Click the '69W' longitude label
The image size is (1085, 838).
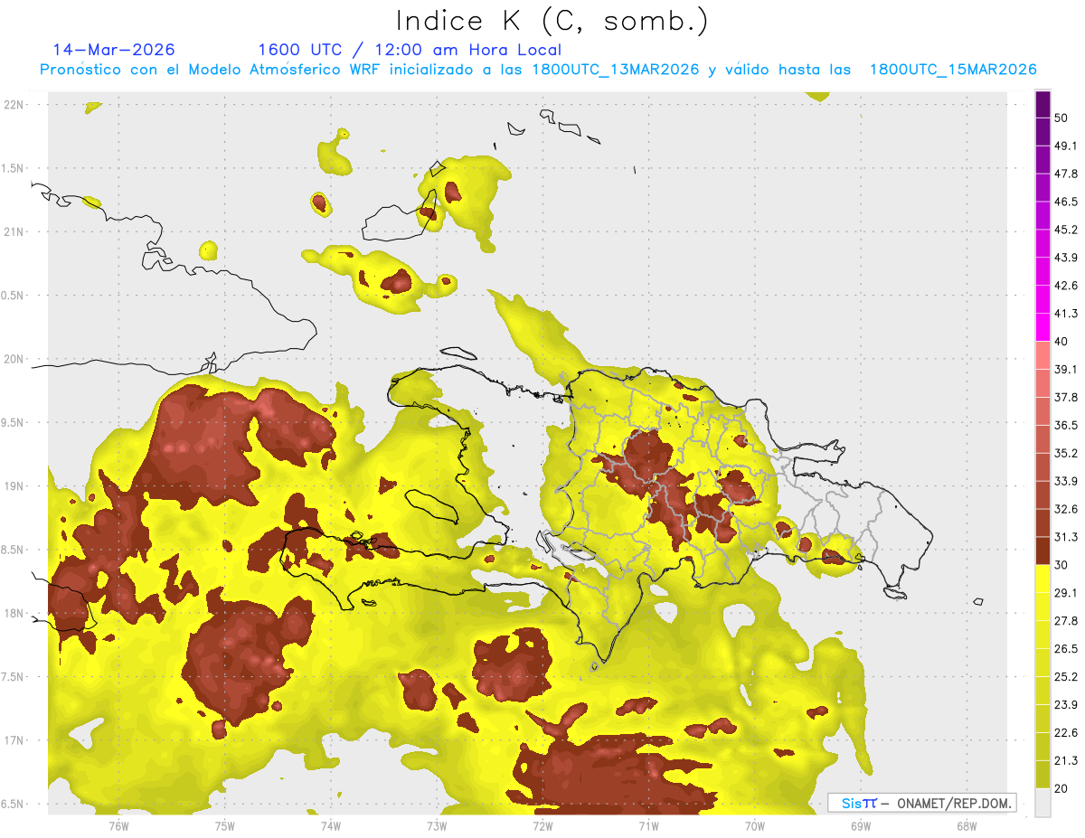tap(860, 825)
